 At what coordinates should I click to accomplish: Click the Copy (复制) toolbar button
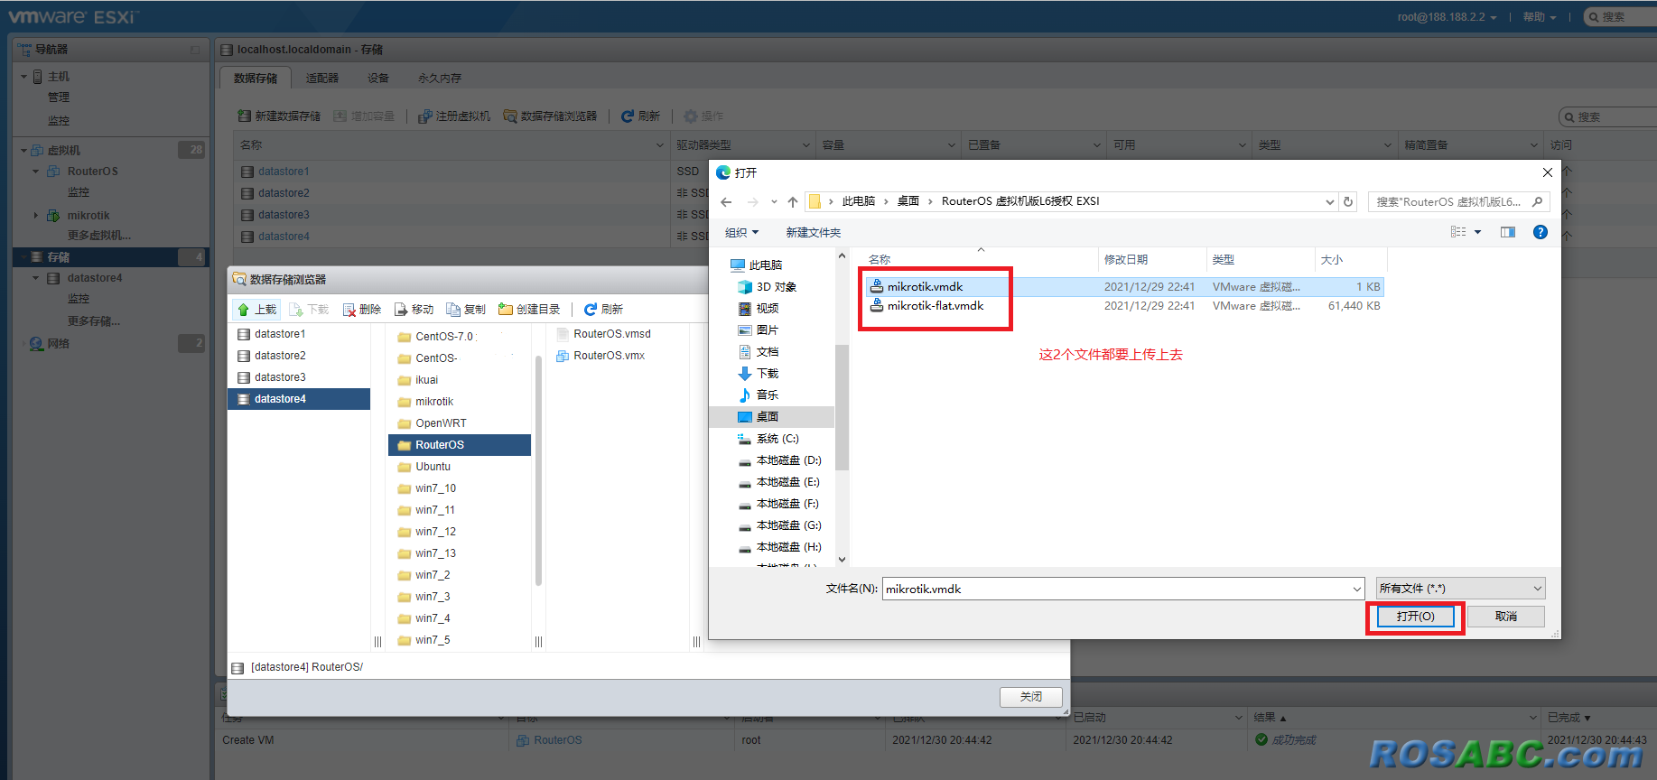(466, 310)
